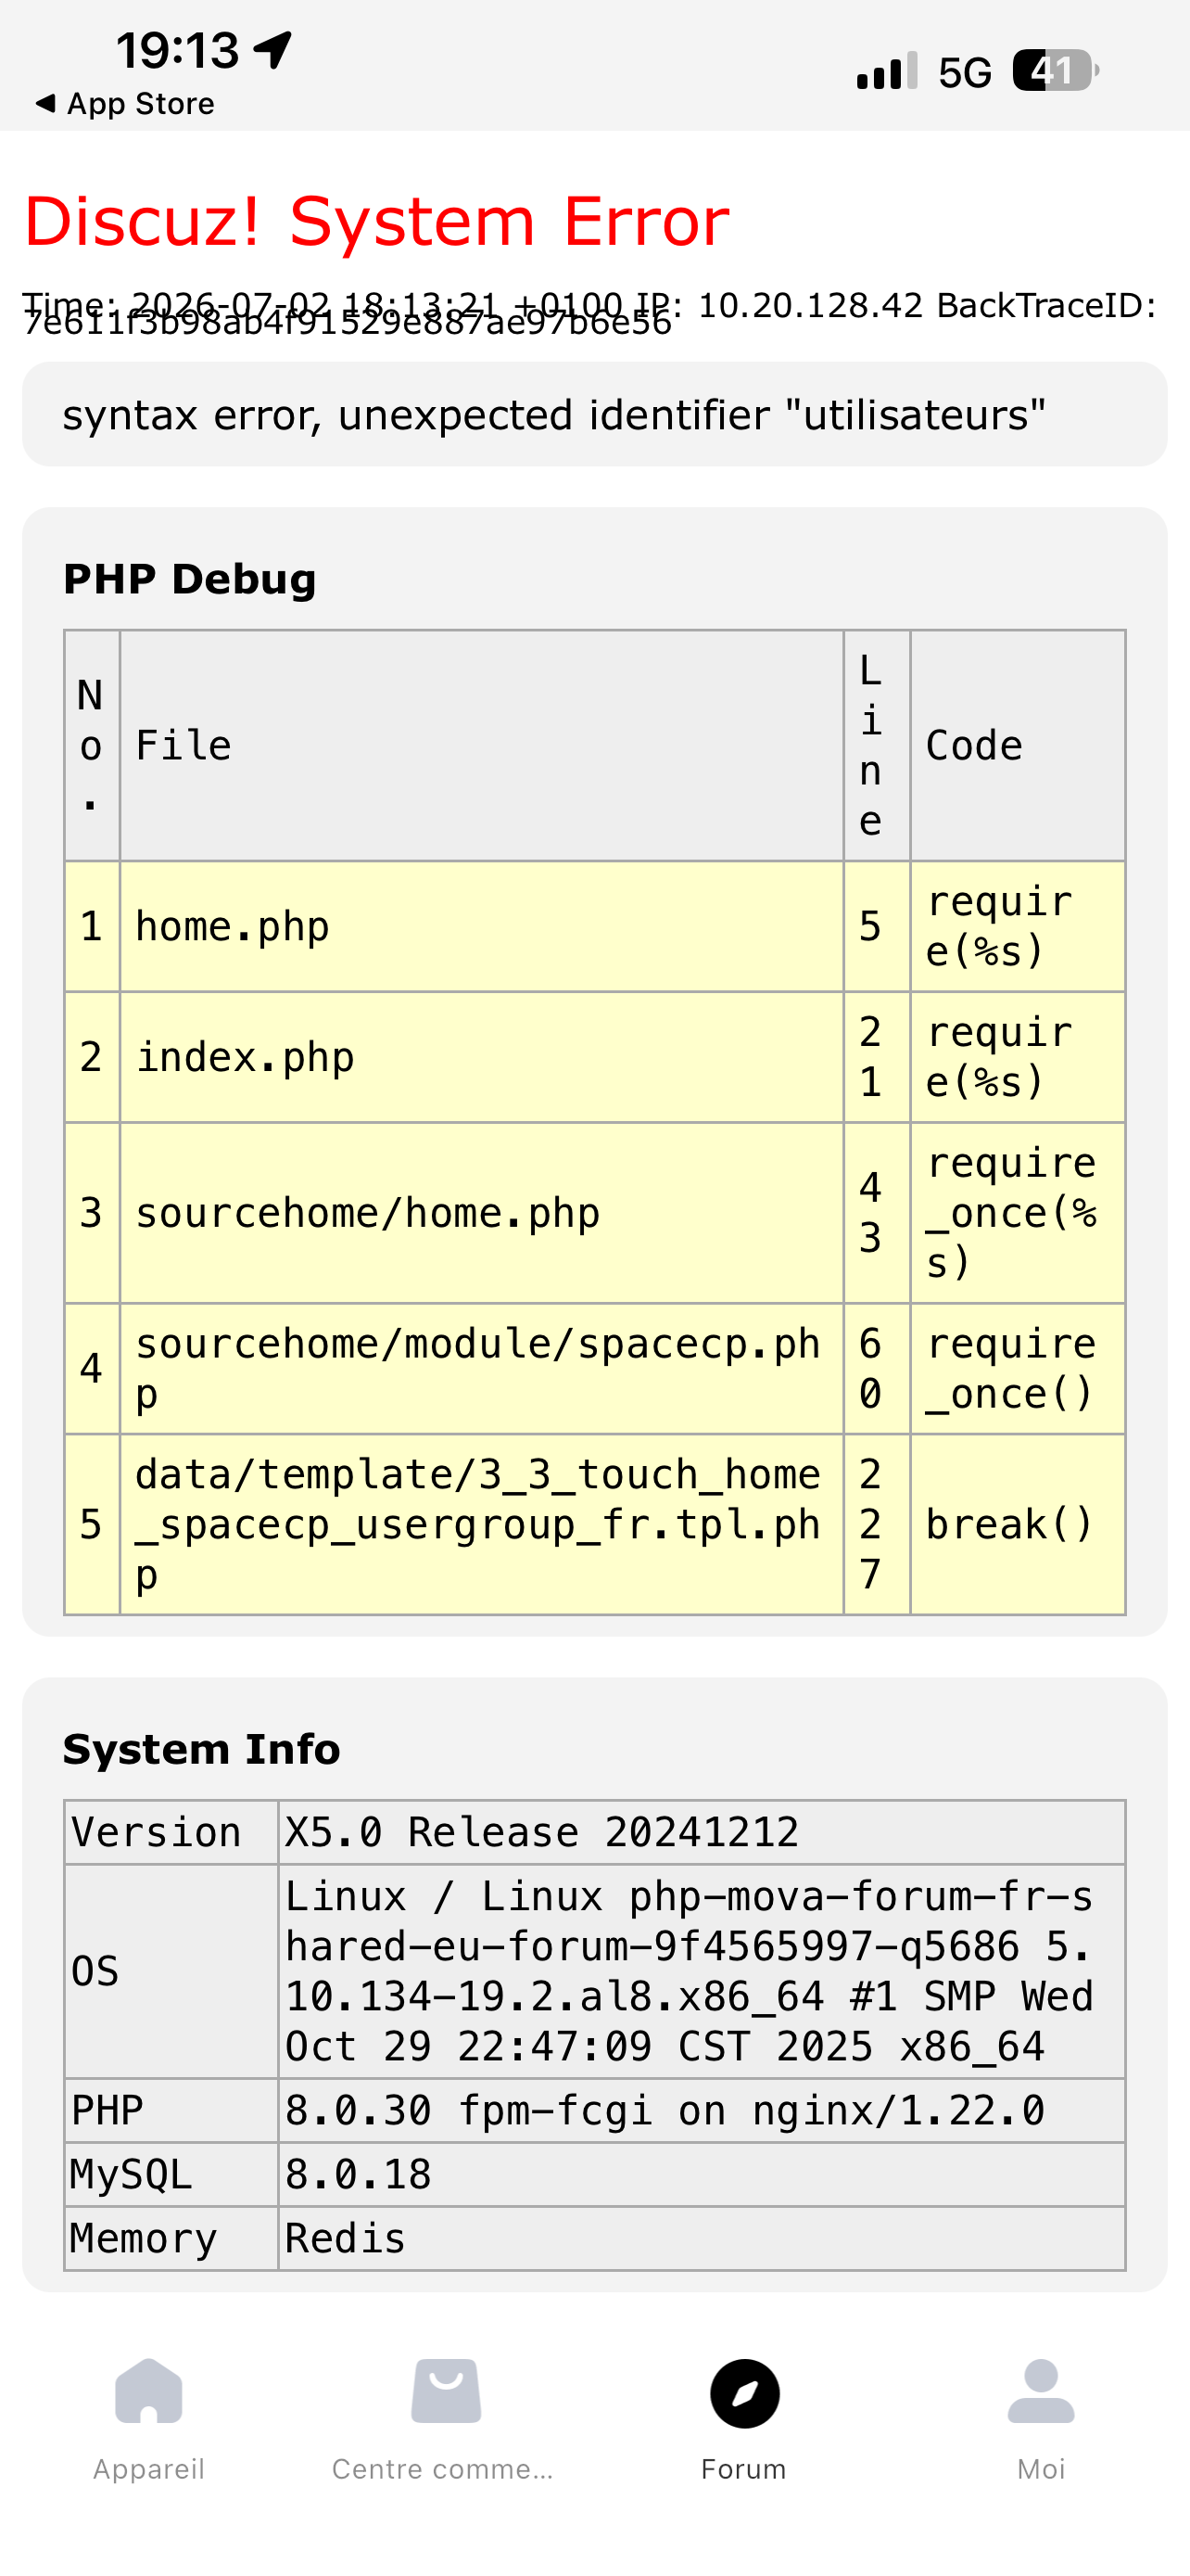Switch to the Appareil tab label
This screenshot has width=1190, height=2576.
(149, 2469)
